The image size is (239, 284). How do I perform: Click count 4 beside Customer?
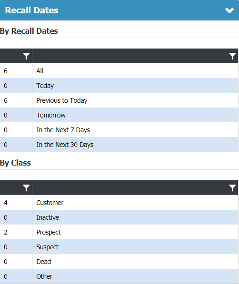[6, 203]
